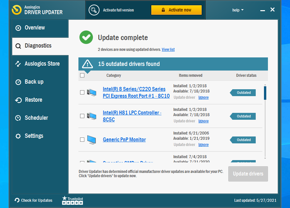Open the help dropdown menu
Image resolution: width=290 pixels, height=208 pixels.
pos(238,10)
